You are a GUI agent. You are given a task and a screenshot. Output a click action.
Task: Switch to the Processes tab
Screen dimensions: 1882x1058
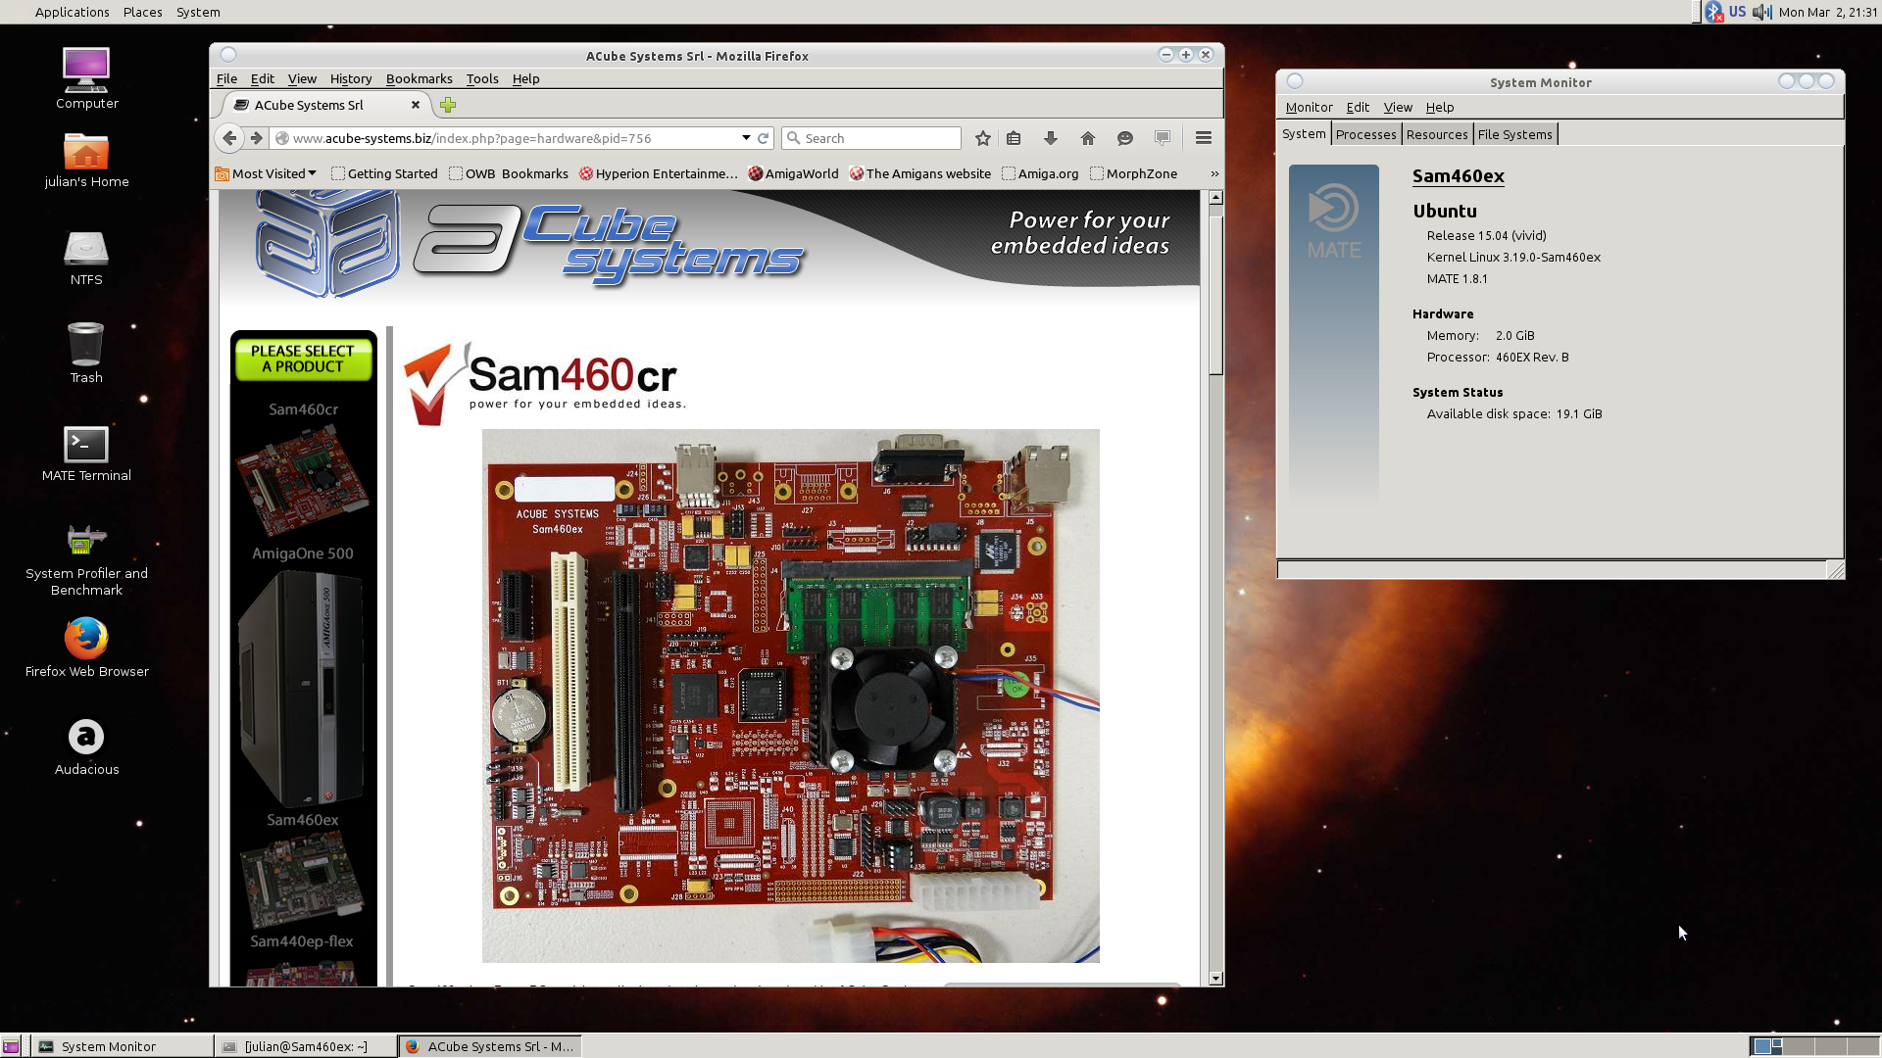pos(1365,134)
